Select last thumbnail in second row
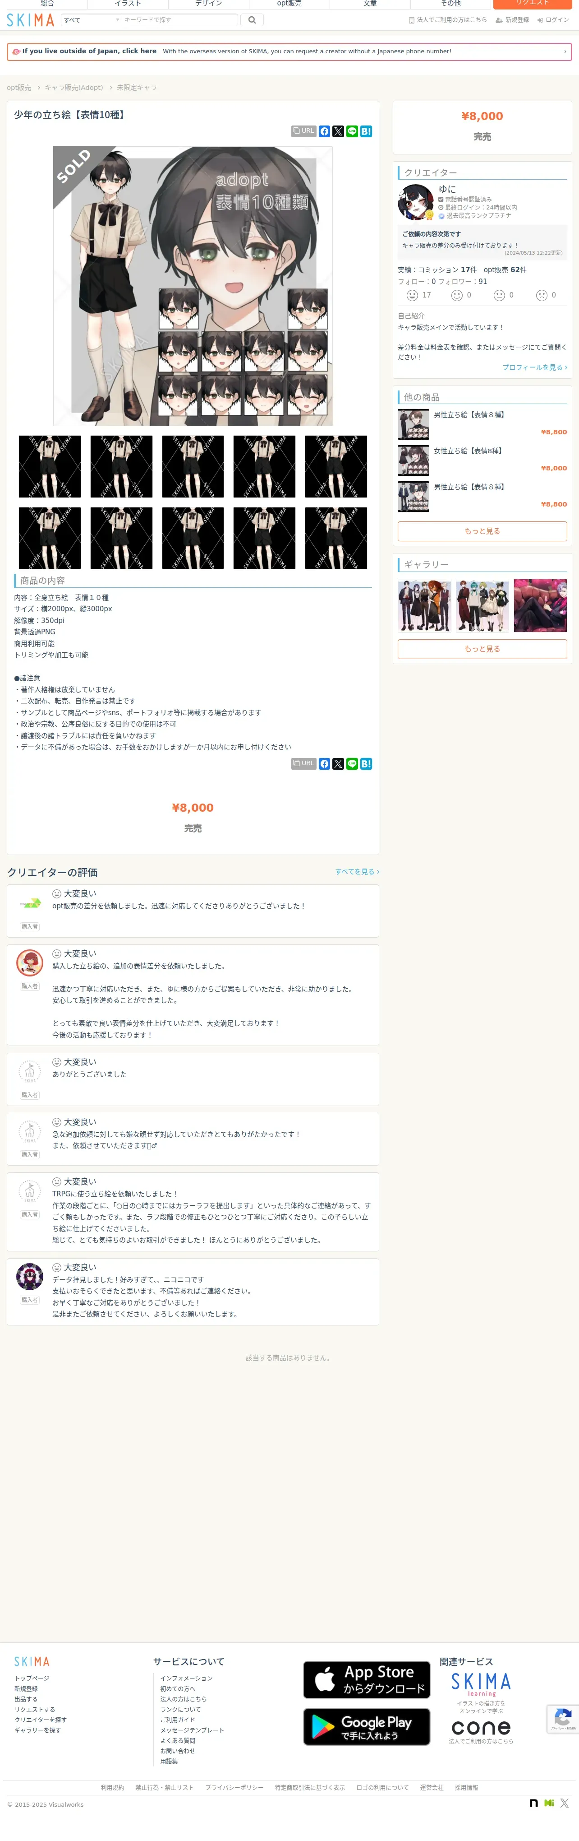579x1841 pixels. point(336,538)
